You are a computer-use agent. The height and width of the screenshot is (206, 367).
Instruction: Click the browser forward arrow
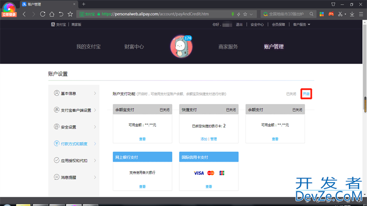pos(33,14)
